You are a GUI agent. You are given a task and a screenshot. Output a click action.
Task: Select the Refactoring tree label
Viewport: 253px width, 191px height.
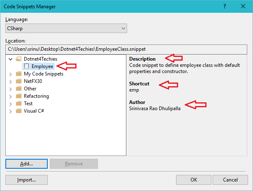(x=36, y=96)
